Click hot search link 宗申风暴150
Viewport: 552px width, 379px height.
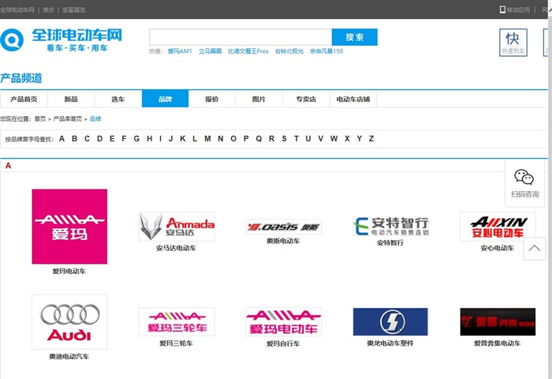[326, 51]
